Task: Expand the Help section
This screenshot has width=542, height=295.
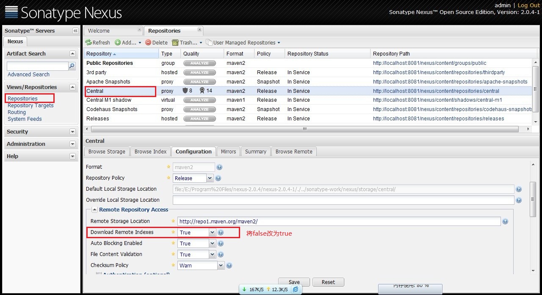Action: 72,156
